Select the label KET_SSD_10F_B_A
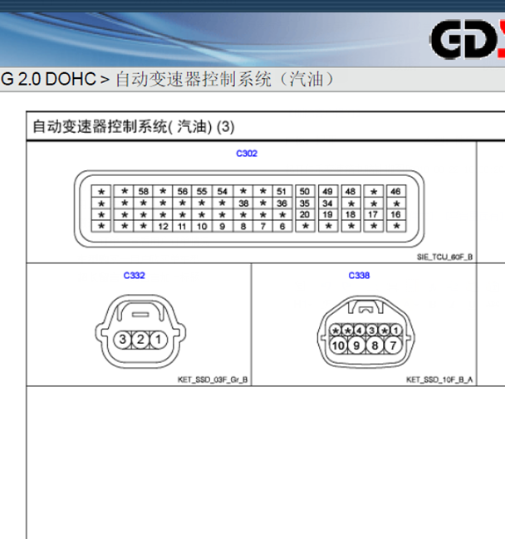Viewport: 505px width, 539px height. (439, 380)
